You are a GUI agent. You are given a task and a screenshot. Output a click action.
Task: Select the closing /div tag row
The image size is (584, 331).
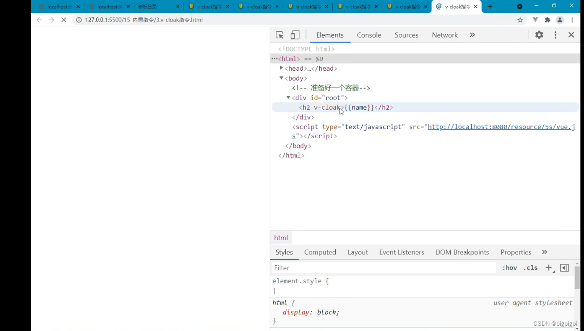coord(303,117)
